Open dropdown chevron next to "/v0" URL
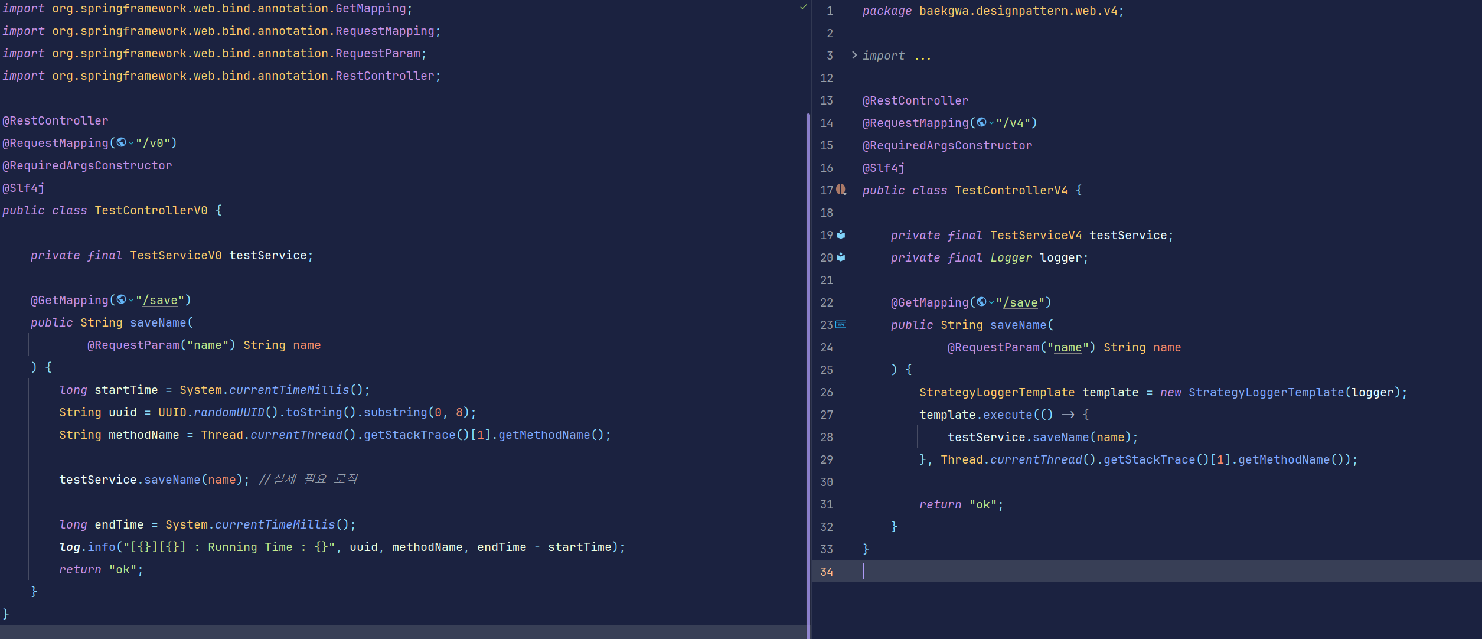The width and height of the screenshot is (1482, 639). [x=131, y=143]
